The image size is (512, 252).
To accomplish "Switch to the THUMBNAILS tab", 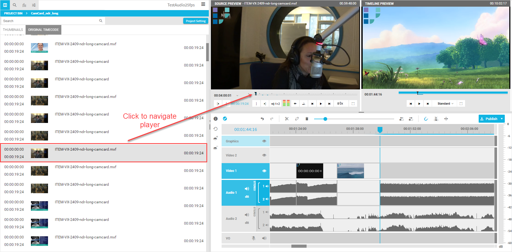I will (x=13, y=30).
